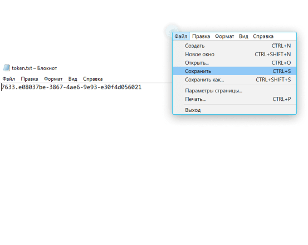Image resolution: width=308 pixels, height=245 pixels.
Task: Select Сохранить in the open menu
Action: [234, 71]
